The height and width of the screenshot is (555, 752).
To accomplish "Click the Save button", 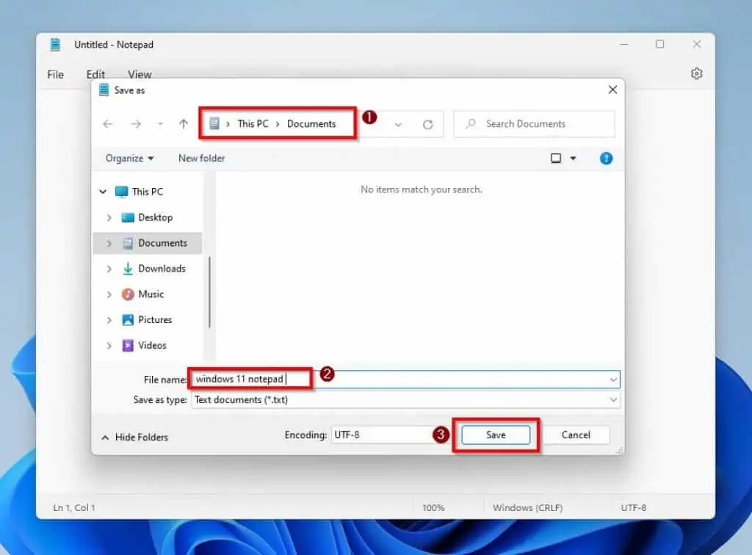I will (x=496, y=435).
